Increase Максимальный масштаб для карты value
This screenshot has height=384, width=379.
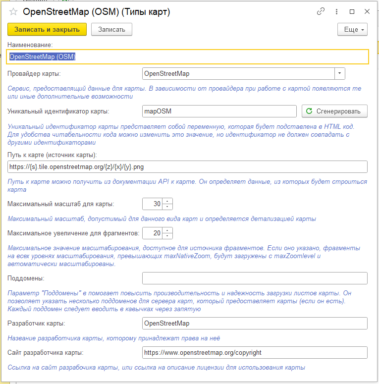167,201
